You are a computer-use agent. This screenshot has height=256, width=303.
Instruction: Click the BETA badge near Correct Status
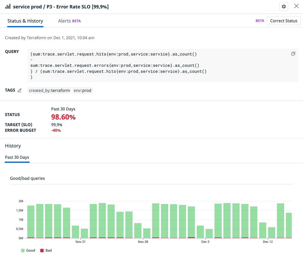pyautogui.click(x=260, y=20)
